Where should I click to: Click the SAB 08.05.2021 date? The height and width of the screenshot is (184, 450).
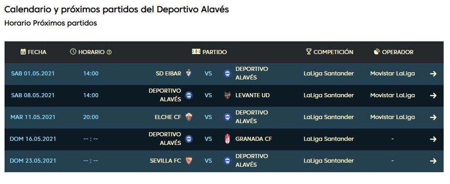[x=33, y=95]
